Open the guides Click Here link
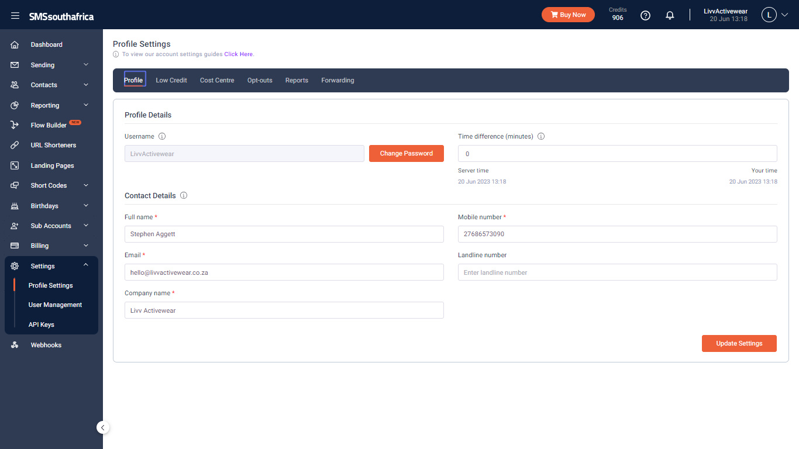799x449 pixels. [x=239, y=54]
